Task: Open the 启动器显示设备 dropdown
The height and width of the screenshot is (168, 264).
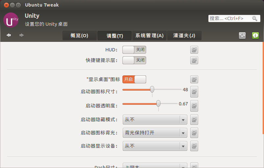Action: [x=155, y=146]
